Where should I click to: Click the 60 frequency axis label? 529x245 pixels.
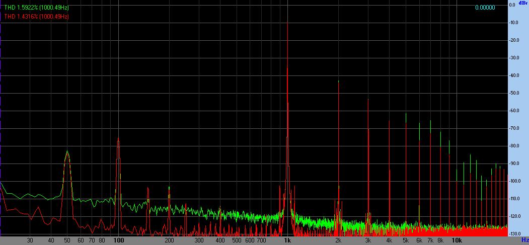click(x=81, y=240)
